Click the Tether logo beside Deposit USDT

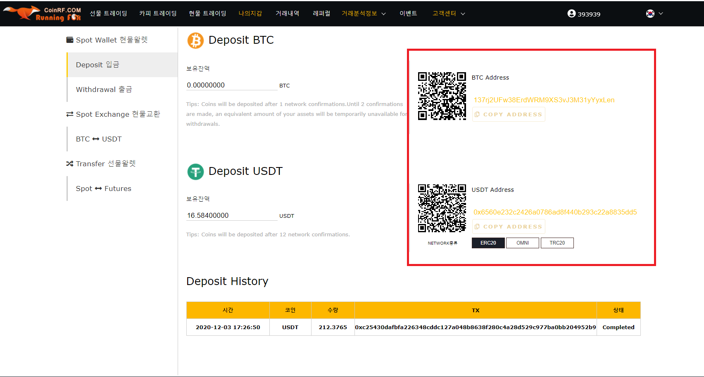[195, 172]
